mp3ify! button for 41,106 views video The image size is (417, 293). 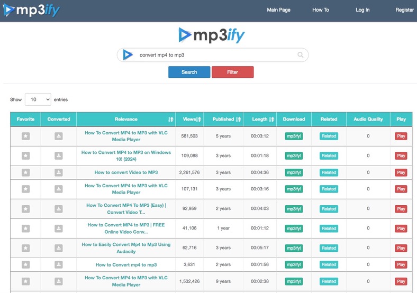[294, 228]
